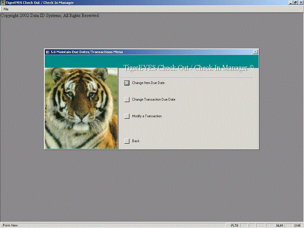Close the Maintain Due Dates/Transactions Menu dialog
Image resolution: width=304 pixels, height=228 pixels.
tap(256, 52)
